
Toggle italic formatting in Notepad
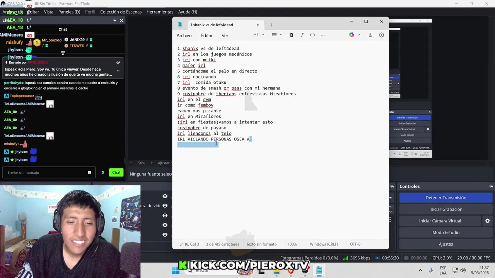click(302, 35)
